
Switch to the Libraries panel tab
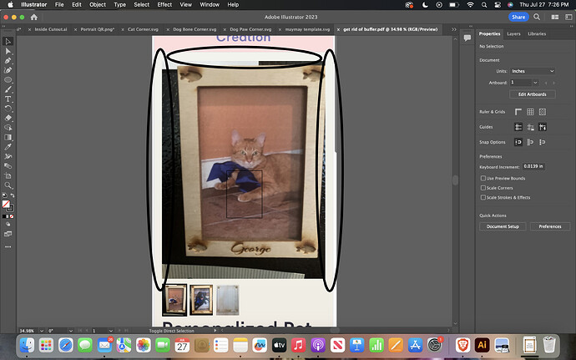tap(537, 34)
